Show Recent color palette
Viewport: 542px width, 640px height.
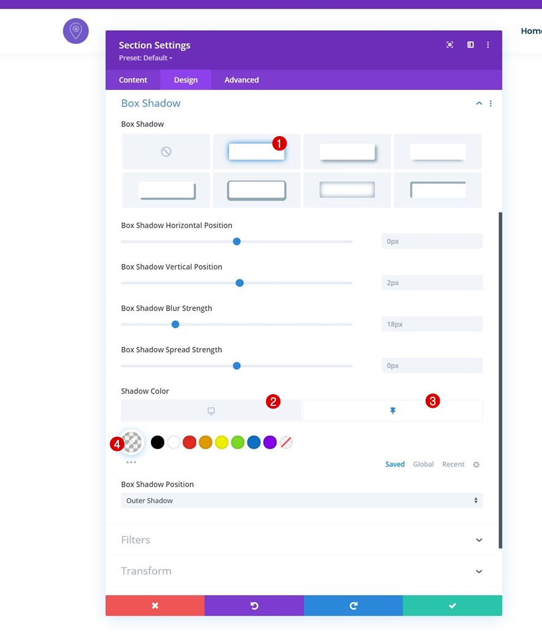453,464
